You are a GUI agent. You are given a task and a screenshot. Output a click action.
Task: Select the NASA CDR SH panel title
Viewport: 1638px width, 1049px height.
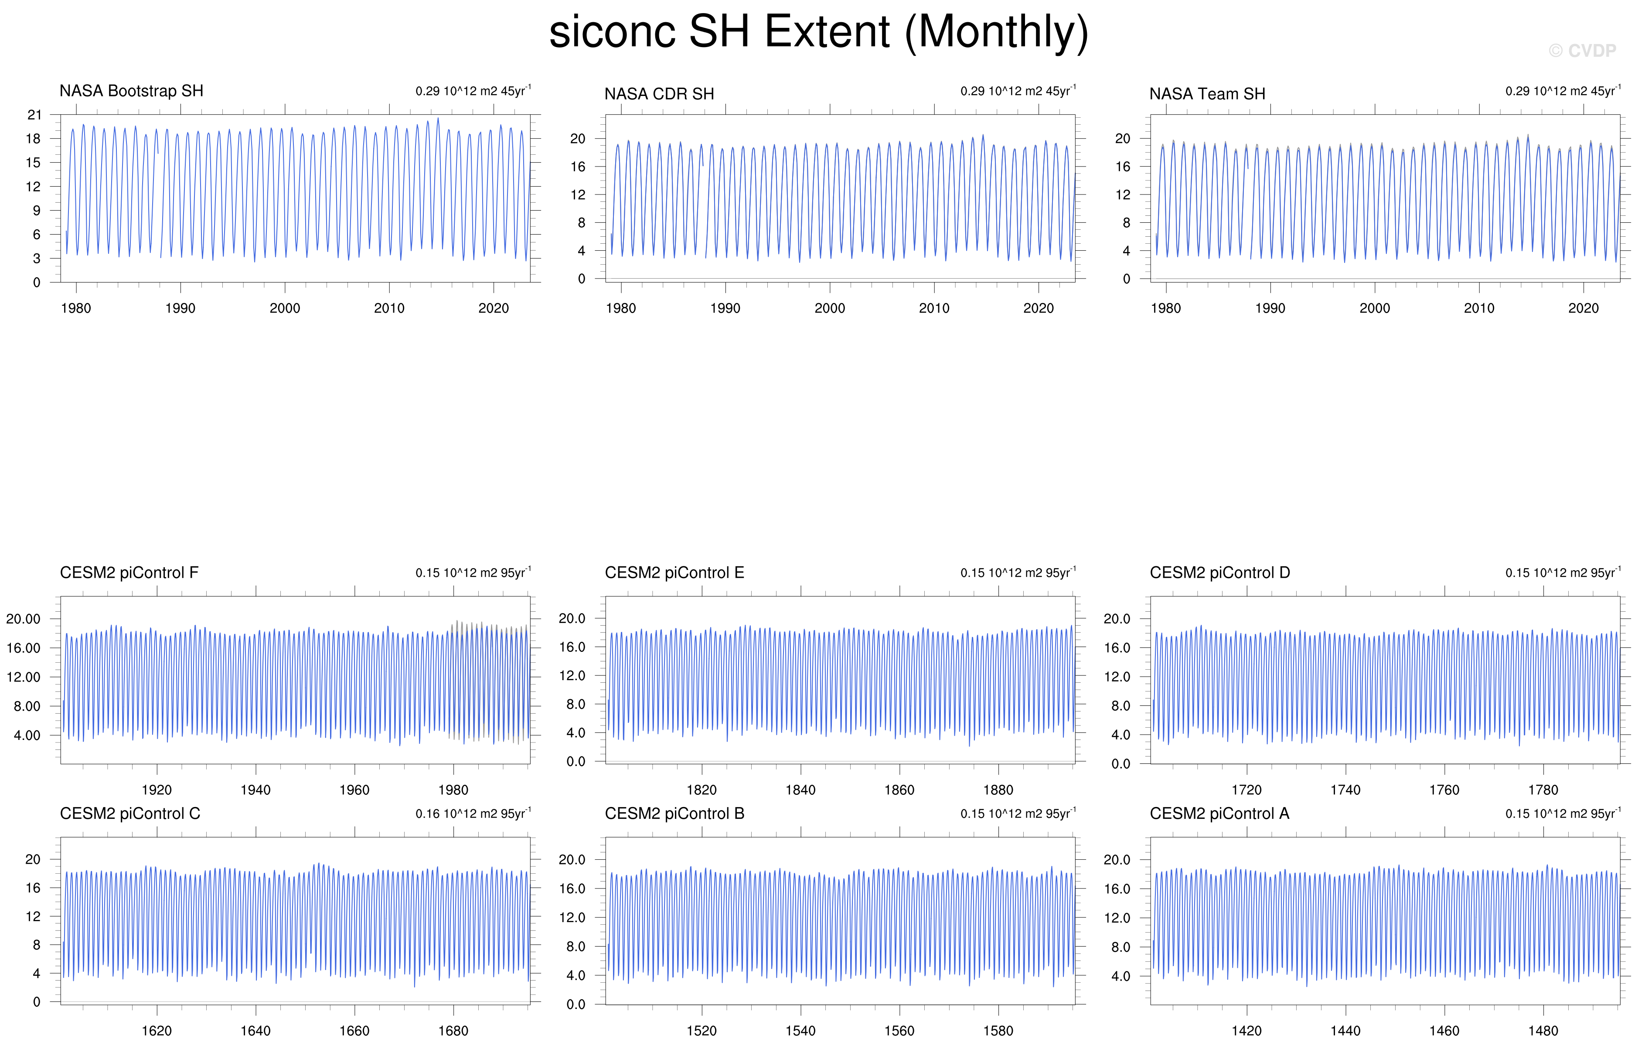659,94
